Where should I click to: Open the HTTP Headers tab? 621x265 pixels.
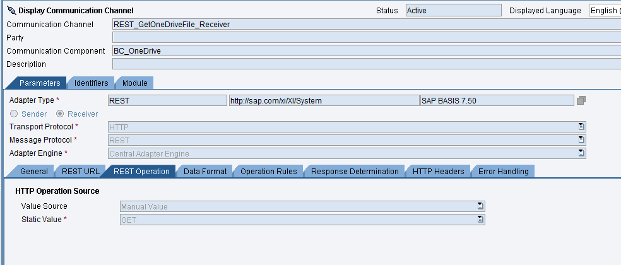(438, 172)
